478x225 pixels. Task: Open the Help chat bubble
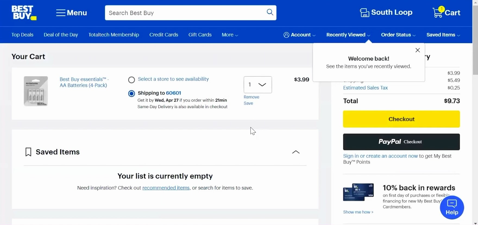[452, 207]
